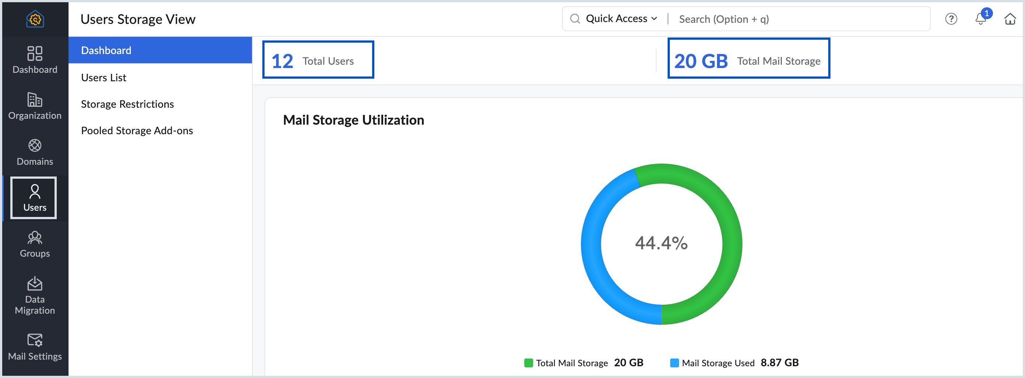1025x378 pixels.
Task: Expand the Quick Access dropdown
Action: pyautogui.click(x=621, y=19)
